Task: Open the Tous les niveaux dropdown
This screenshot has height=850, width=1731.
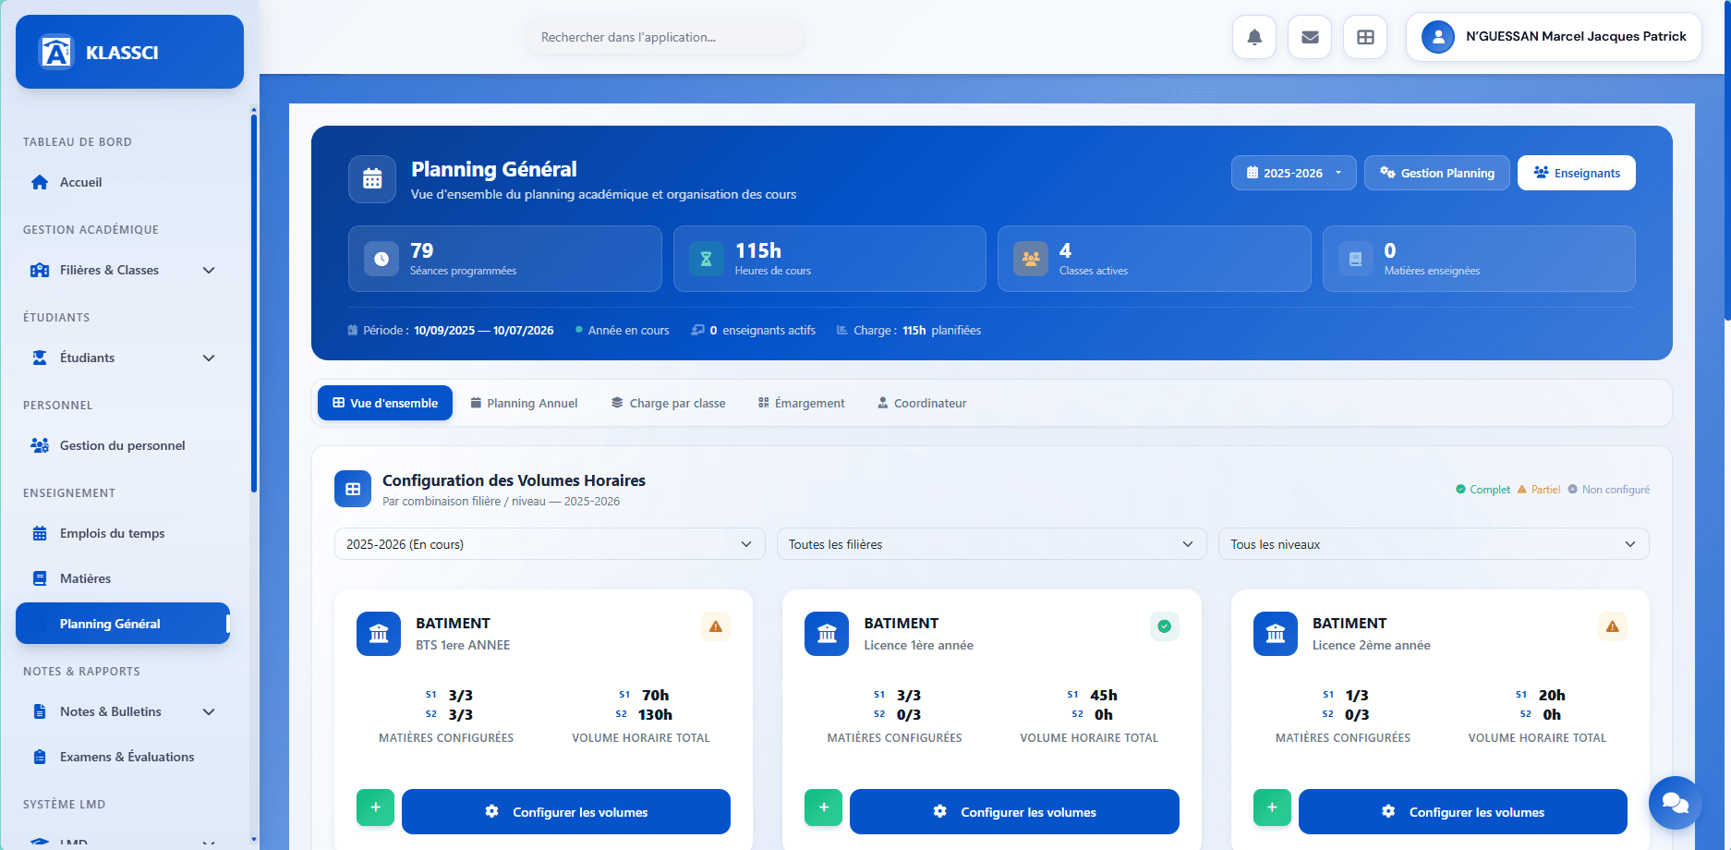Action: click(x=1433, y=544)
